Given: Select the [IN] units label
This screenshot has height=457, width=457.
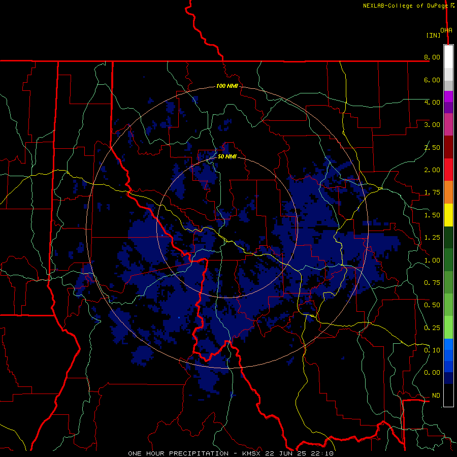Looking at the screenshot, I should (433, 35).
